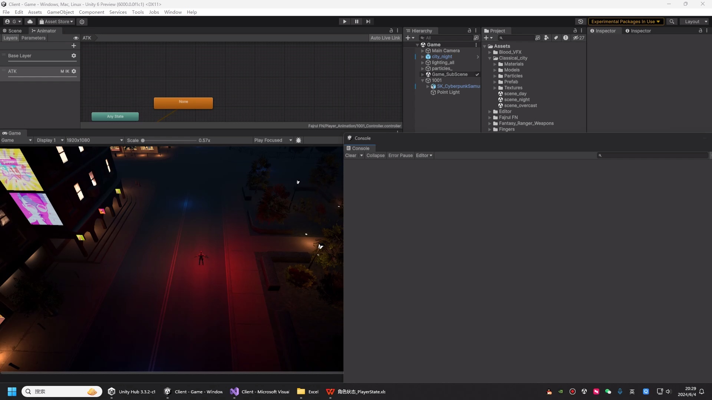Open filter by type in the Project toolbar
This screenshot has height=400, width=712.
click(x=547, y=38)
